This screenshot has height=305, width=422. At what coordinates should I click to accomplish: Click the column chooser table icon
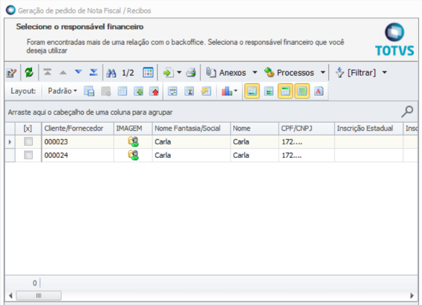coord(122,91)
